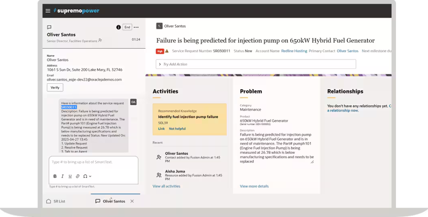
Task: Grab the description resize handle
Action: (x=312, y=162)
